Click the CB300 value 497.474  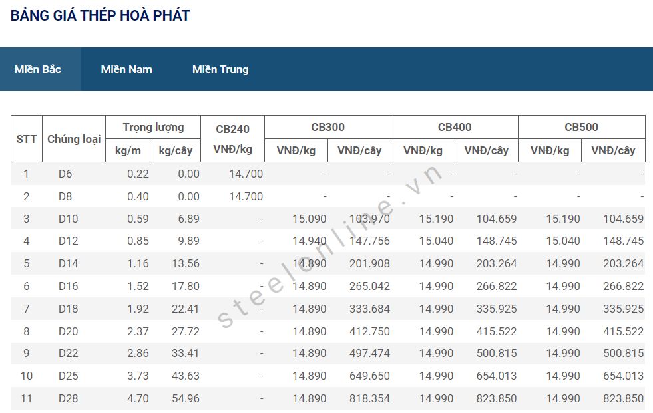click(x=370, y=353)
